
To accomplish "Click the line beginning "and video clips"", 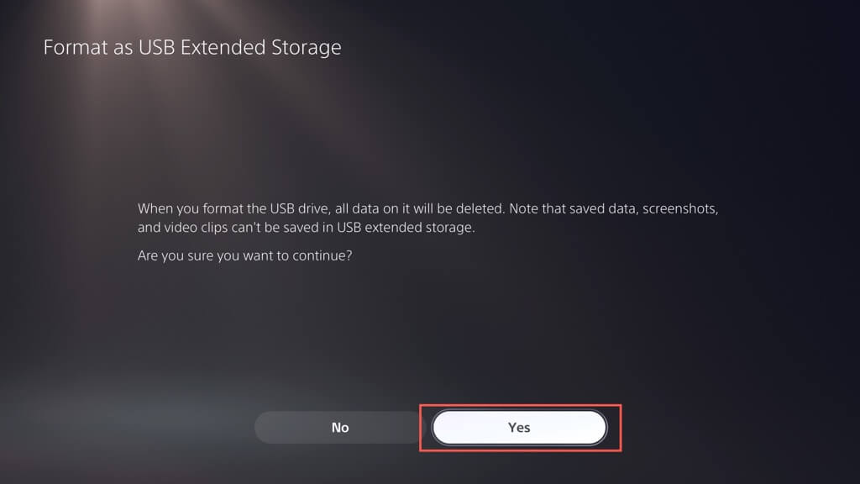I will (307, 228).
